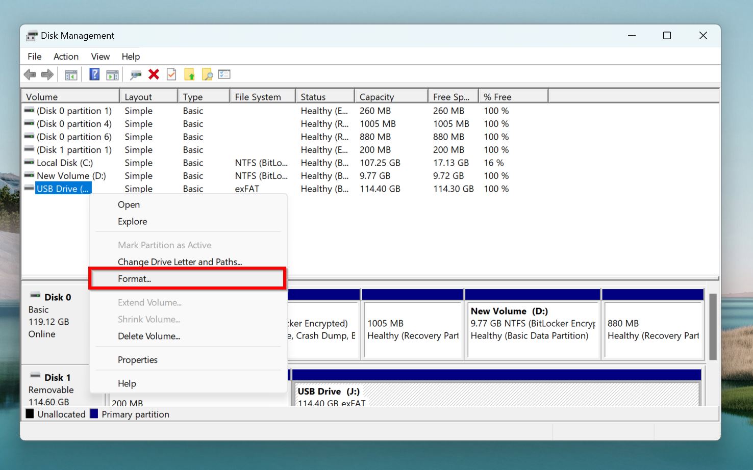Sort by the Volume column header
The image size is (753, 470).
pyautogui.click(x=70, y=96)
